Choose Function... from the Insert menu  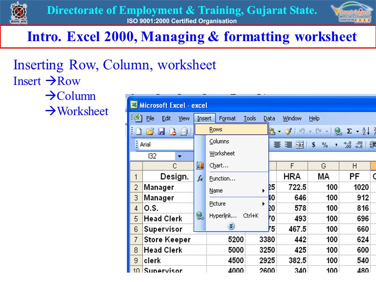tap(231, 179)
